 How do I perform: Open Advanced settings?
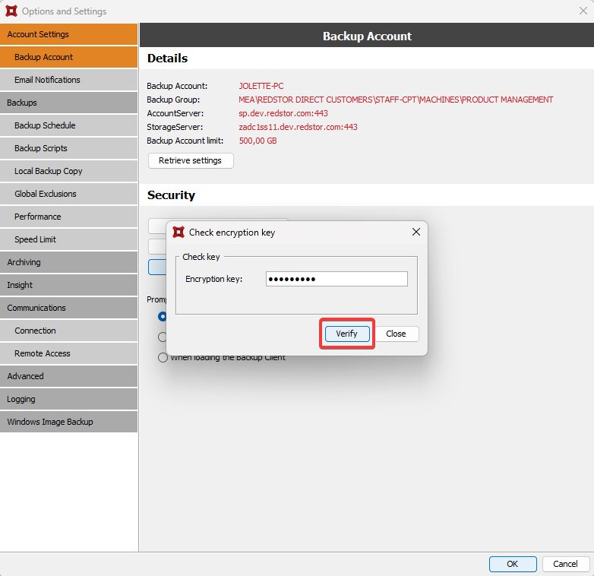(x=68, y=376)
